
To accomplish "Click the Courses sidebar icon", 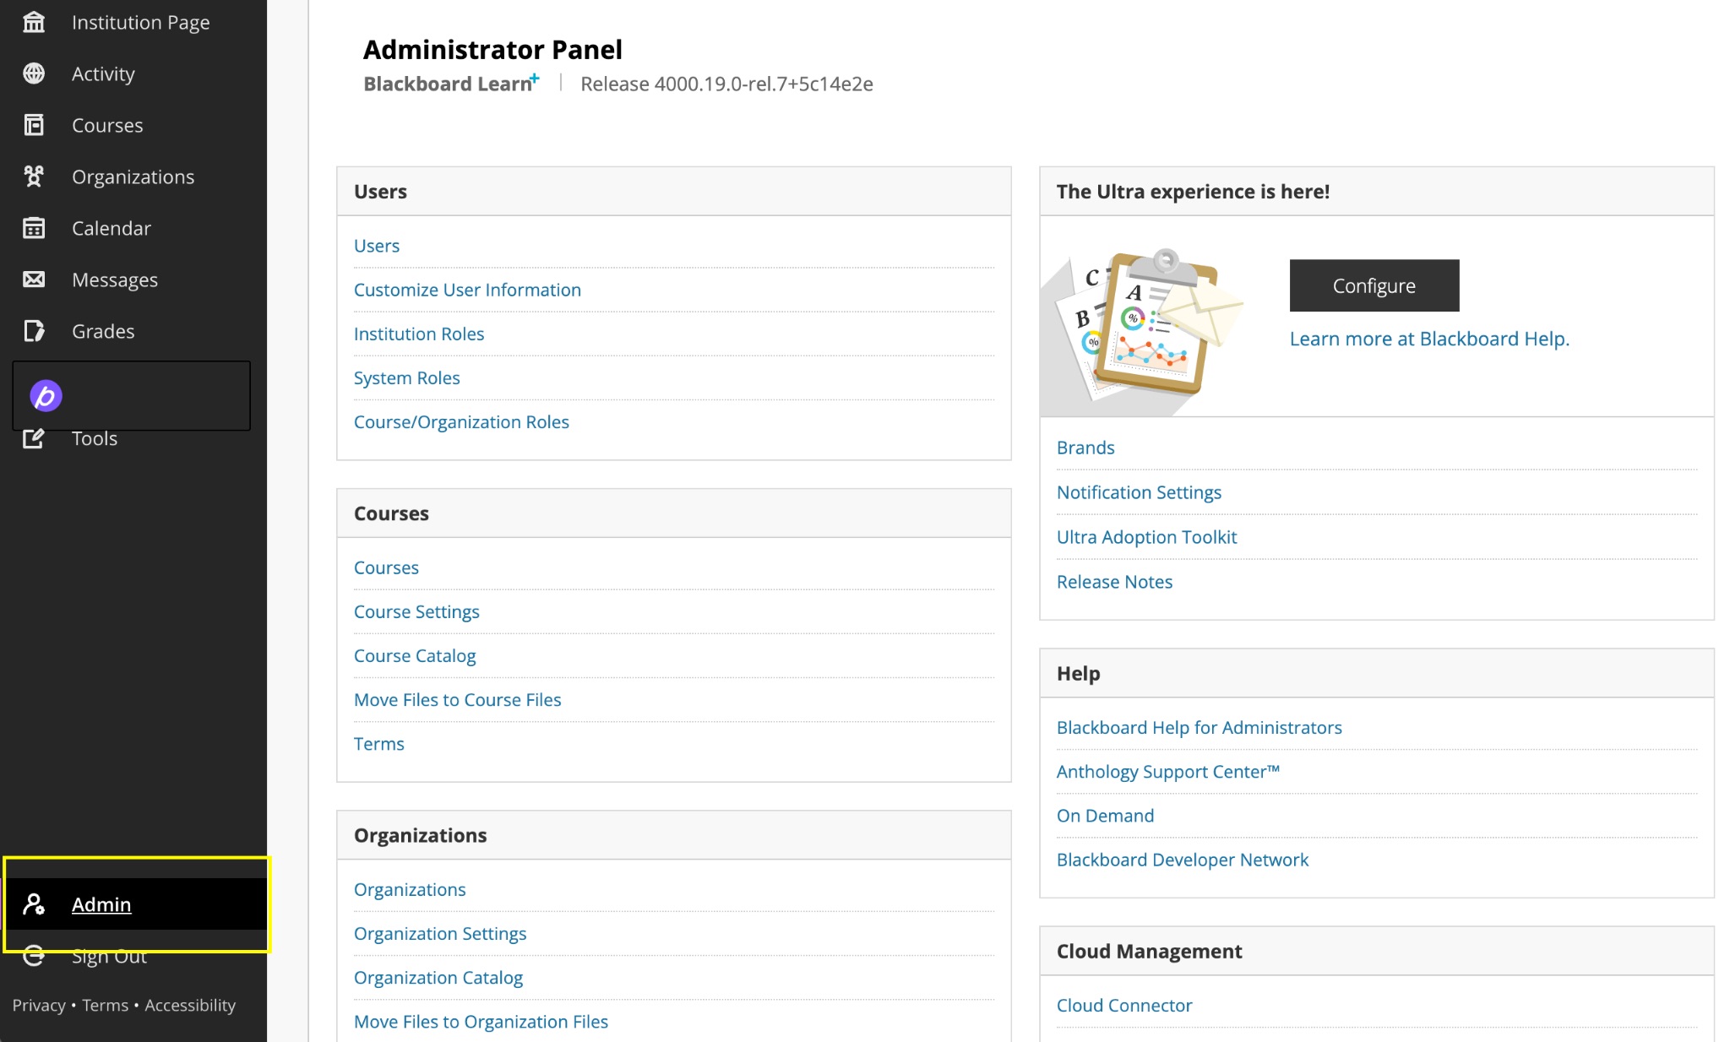I will click(x=34, y=125).
